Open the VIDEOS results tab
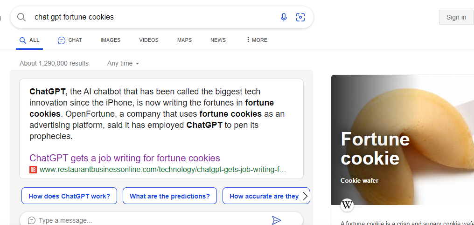Viewport: 474px width, 225px height. [149, 40]
